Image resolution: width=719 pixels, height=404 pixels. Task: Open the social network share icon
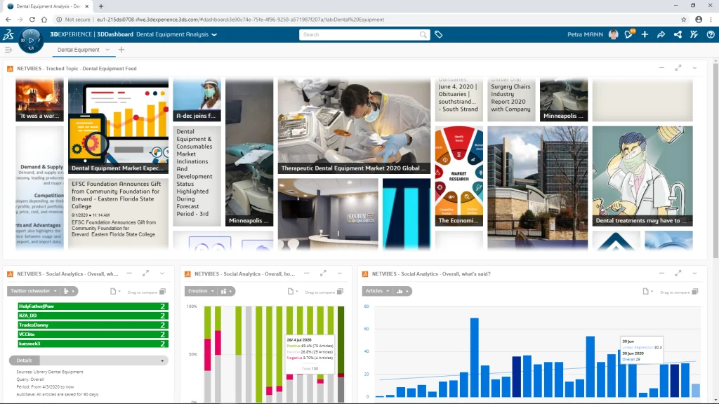[678, 34]
